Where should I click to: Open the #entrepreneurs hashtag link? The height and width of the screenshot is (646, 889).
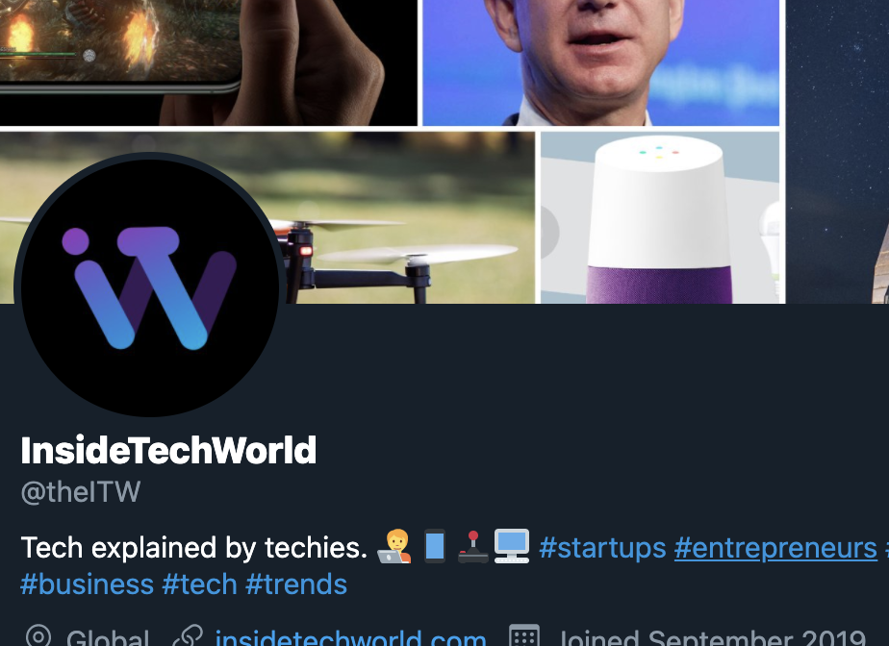(775, 548)
